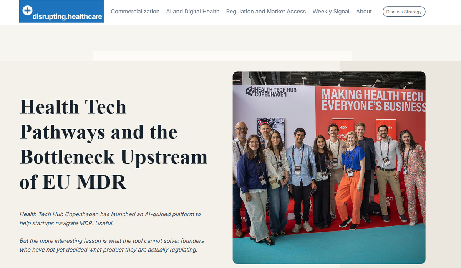Image resolution: width=461 pixels, height=268 pixels.
Task: Select the paragraph starting 'But the more interesting lesson'
Action: (112, 245)
